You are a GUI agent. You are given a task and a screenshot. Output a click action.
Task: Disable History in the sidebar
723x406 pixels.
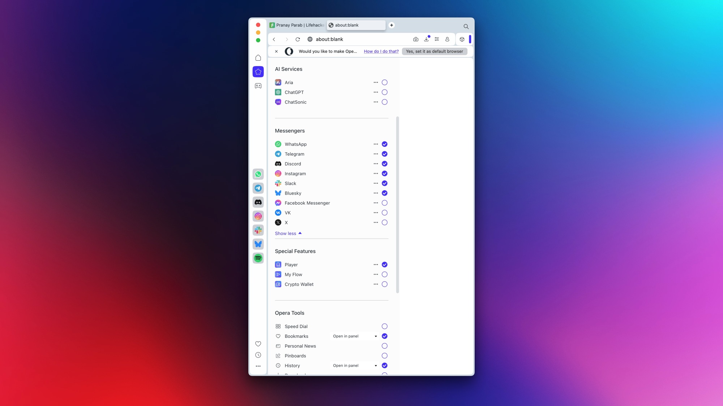tap(385, 366)
